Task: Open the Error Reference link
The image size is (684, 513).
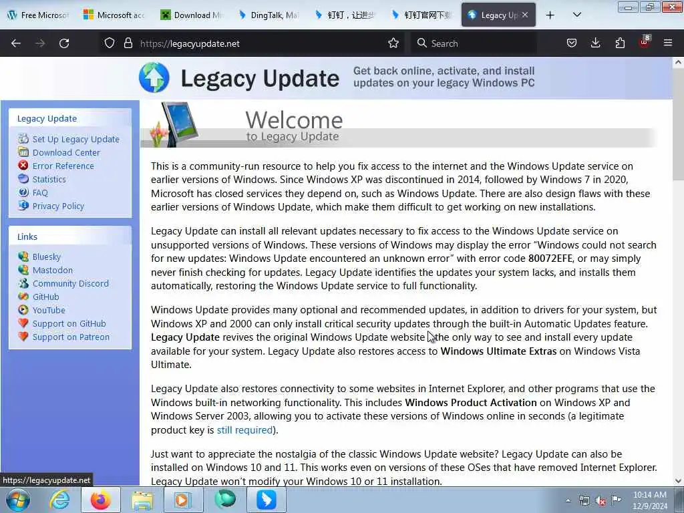Action: pos(63,166)
